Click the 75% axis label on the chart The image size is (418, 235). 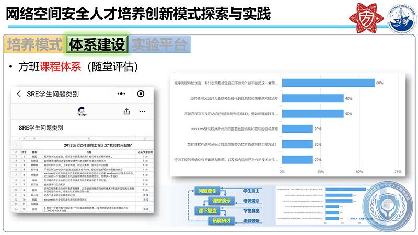point(398,172)
